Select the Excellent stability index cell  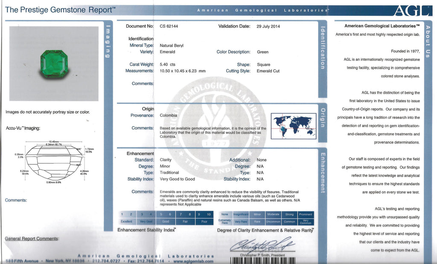(126, 221)
